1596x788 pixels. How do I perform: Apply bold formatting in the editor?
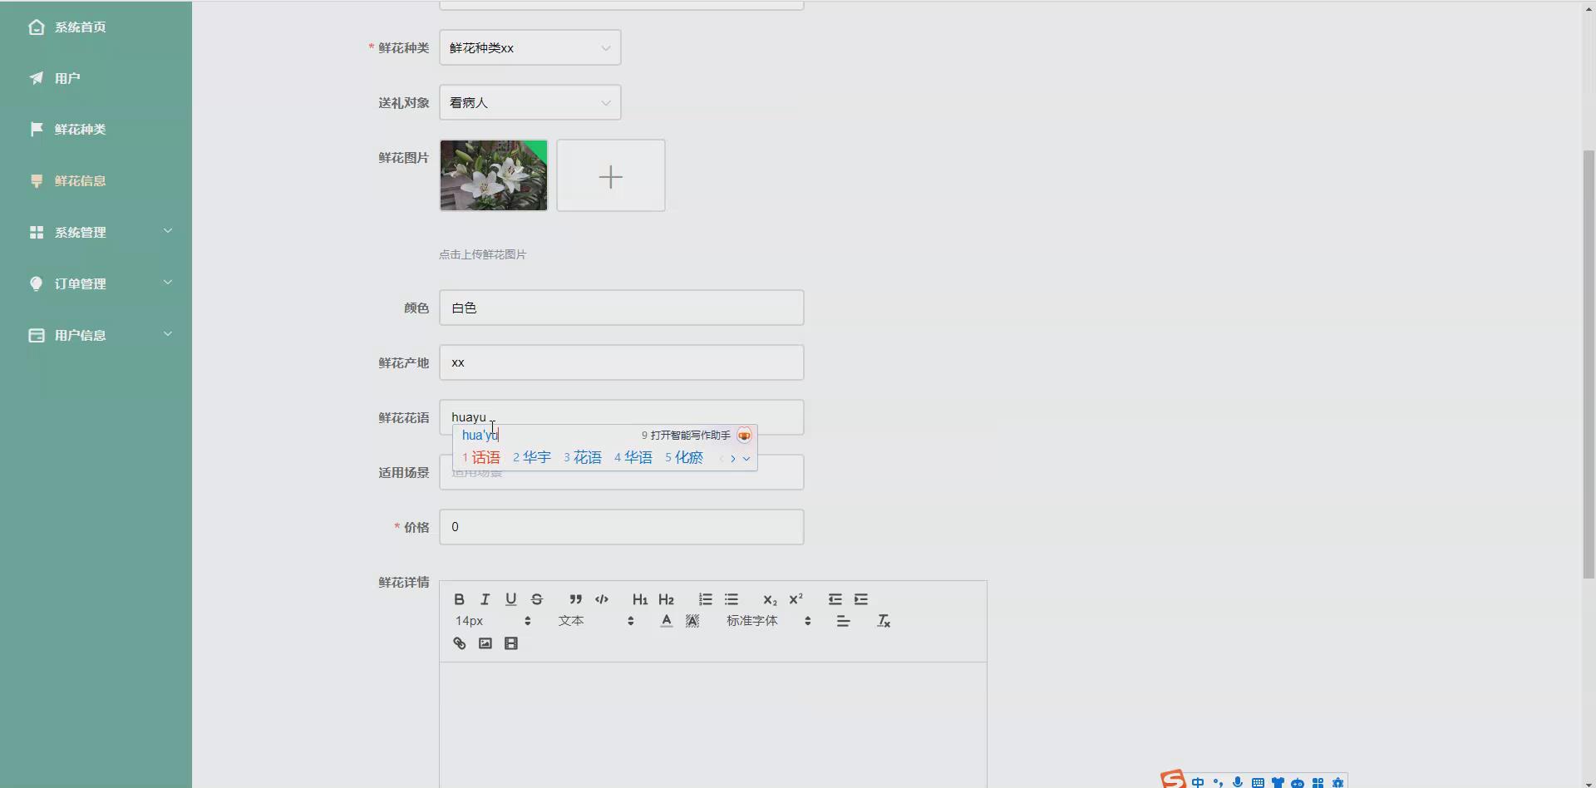point(458,599)
